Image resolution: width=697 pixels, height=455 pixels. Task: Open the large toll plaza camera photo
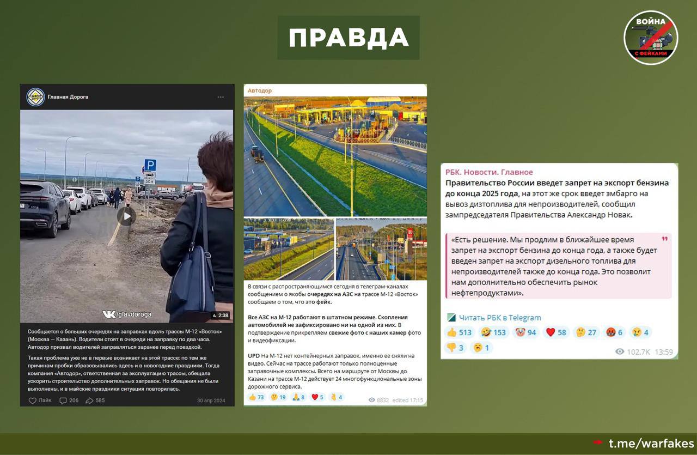(x=335, y=157)
